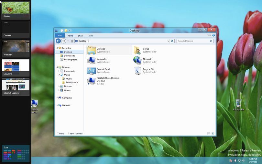Switch to the Weather app thumbnail
This screenshot has height=164, width=262.
16,49
